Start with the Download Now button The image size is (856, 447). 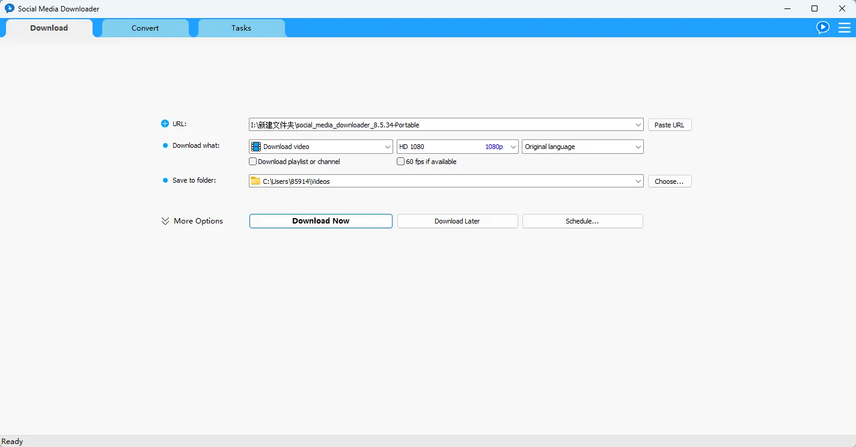coord(321,221)
